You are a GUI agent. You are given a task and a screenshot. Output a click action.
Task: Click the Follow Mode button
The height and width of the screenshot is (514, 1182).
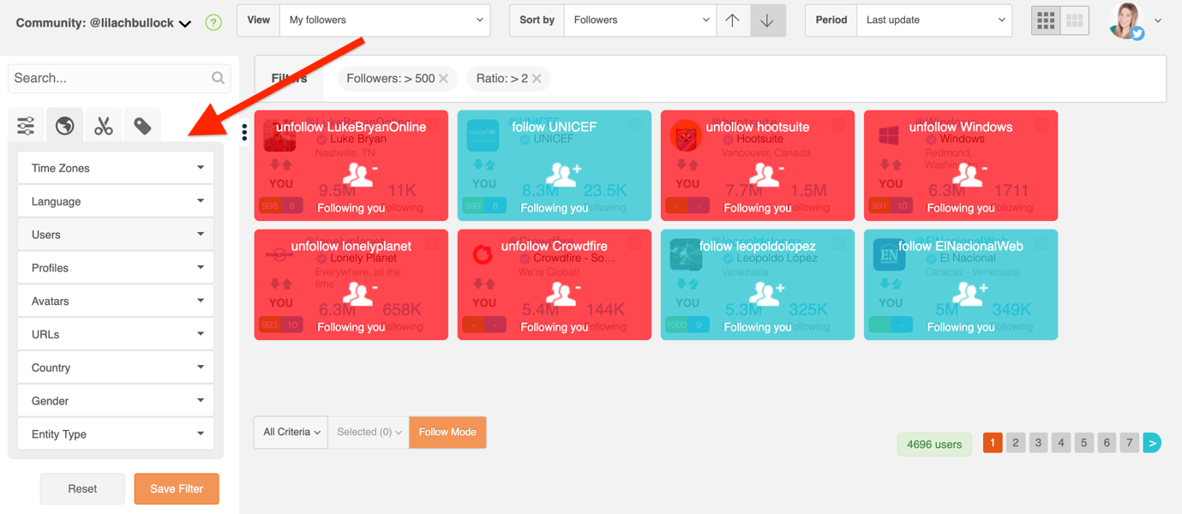447,432
